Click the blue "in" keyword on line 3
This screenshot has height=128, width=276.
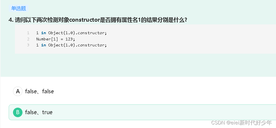pos(44,45)
